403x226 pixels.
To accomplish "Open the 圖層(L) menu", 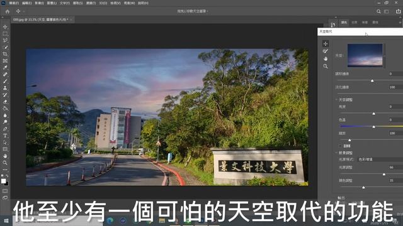I will coord(52,3).
